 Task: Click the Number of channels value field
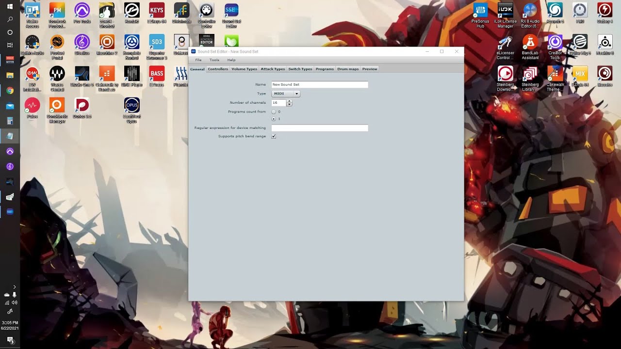tap(279, 103)
